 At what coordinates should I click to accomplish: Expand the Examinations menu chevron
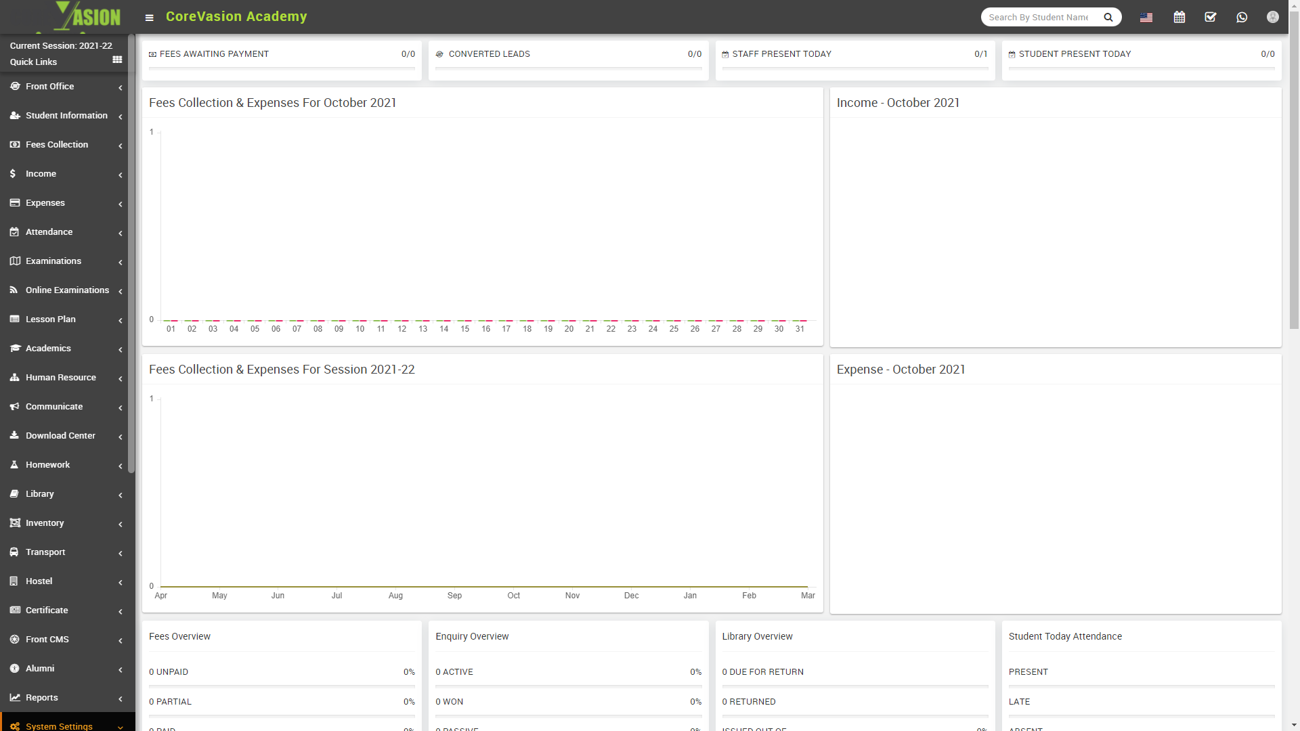click(121, 262)
